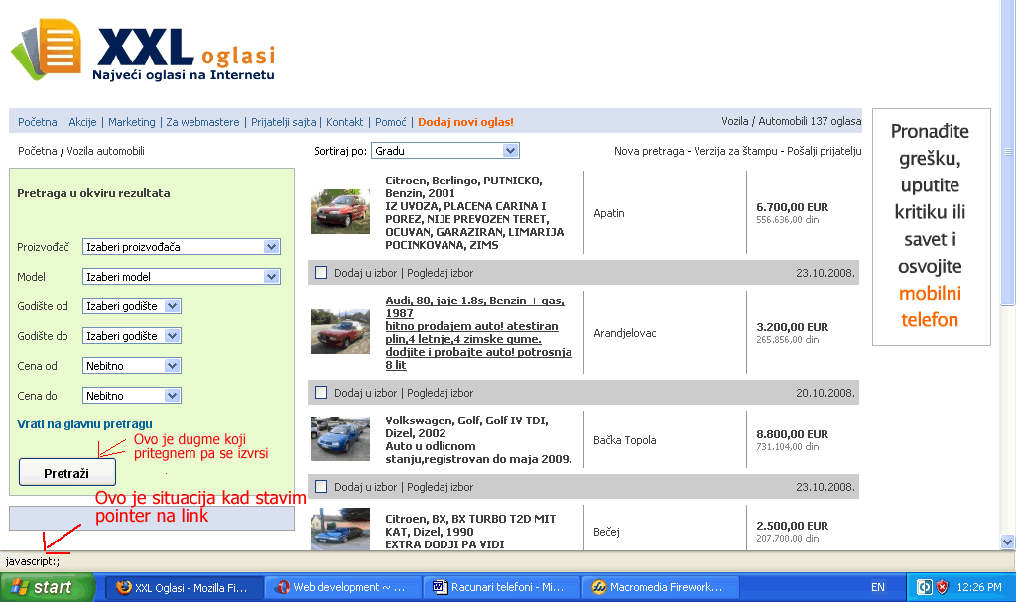Check Dodaj u izbor for Audi 80
Viewport: 1016px width, 602px height.
pos(320,393)
